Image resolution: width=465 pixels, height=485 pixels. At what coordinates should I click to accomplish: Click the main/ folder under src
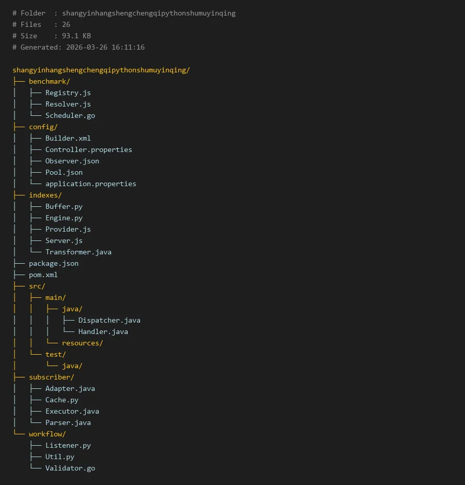point(55,298)
